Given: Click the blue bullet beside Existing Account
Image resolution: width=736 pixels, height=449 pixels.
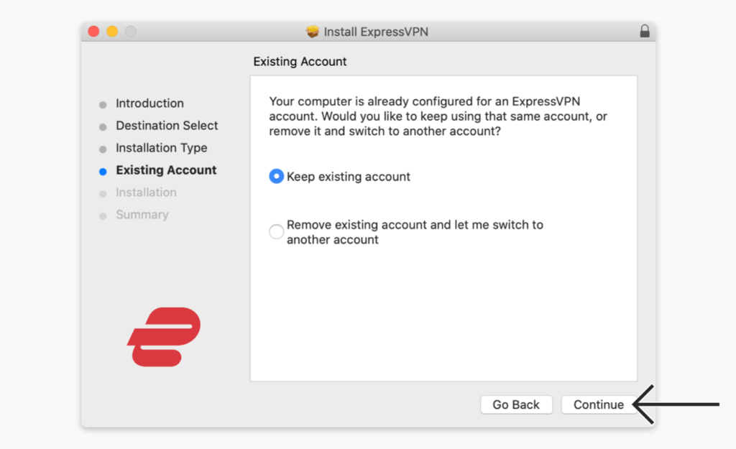Looking at the screenshot, I should [103, 170].
